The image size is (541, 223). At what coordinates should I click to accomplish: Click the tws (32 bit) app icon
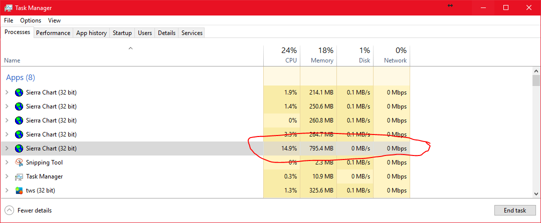click(19, 190)
